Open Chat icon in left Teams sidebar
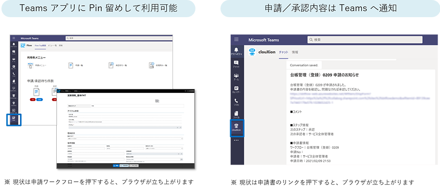This screenshot has height=188, width=440. coord(14,52)
